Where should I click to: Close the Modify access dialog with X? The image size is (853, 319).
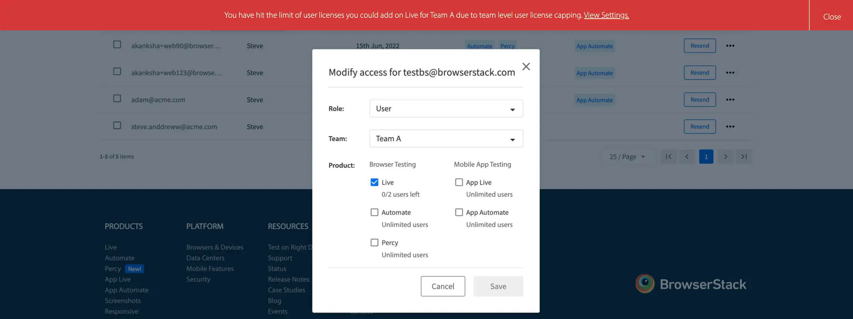coord(526,66)
